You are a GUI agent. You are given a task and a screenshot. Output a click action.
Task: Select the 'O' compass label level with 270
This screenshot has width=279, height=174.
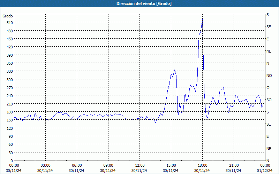[268, 88]
